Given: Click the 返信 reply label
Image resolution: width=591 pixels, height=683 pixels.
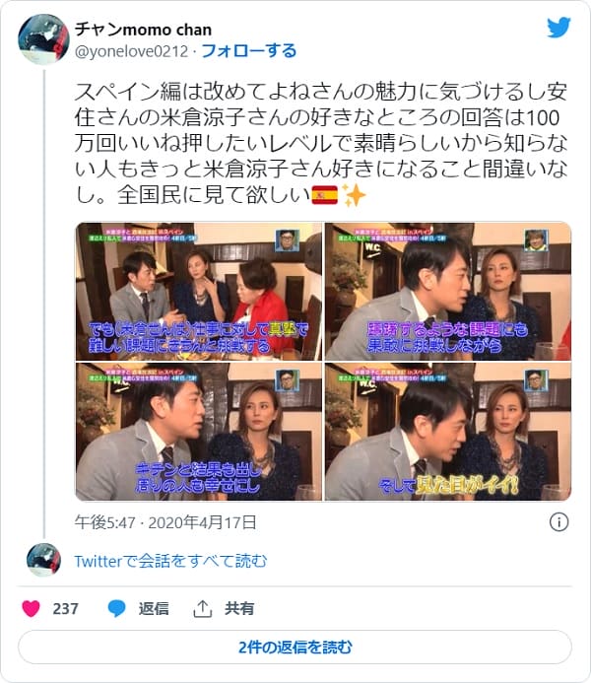Looking at the screenshot, I should tap(154, 608).
